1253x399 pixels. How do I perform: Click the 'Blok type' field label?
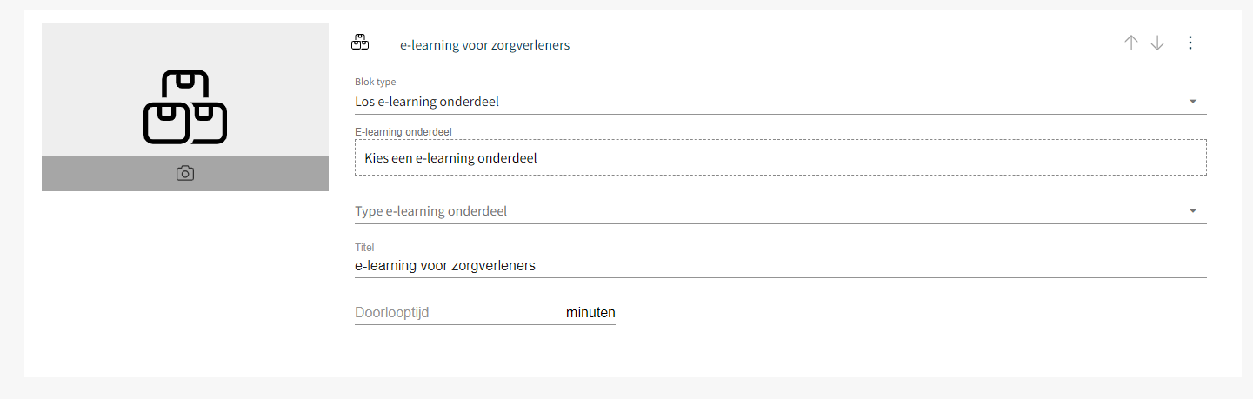(x=376, y=82)
